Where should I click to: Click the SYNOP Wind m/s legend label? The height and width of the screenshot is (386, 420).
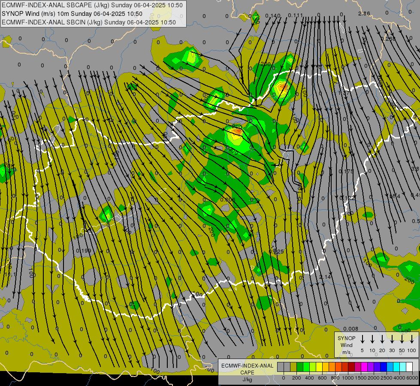pos(346,345)
